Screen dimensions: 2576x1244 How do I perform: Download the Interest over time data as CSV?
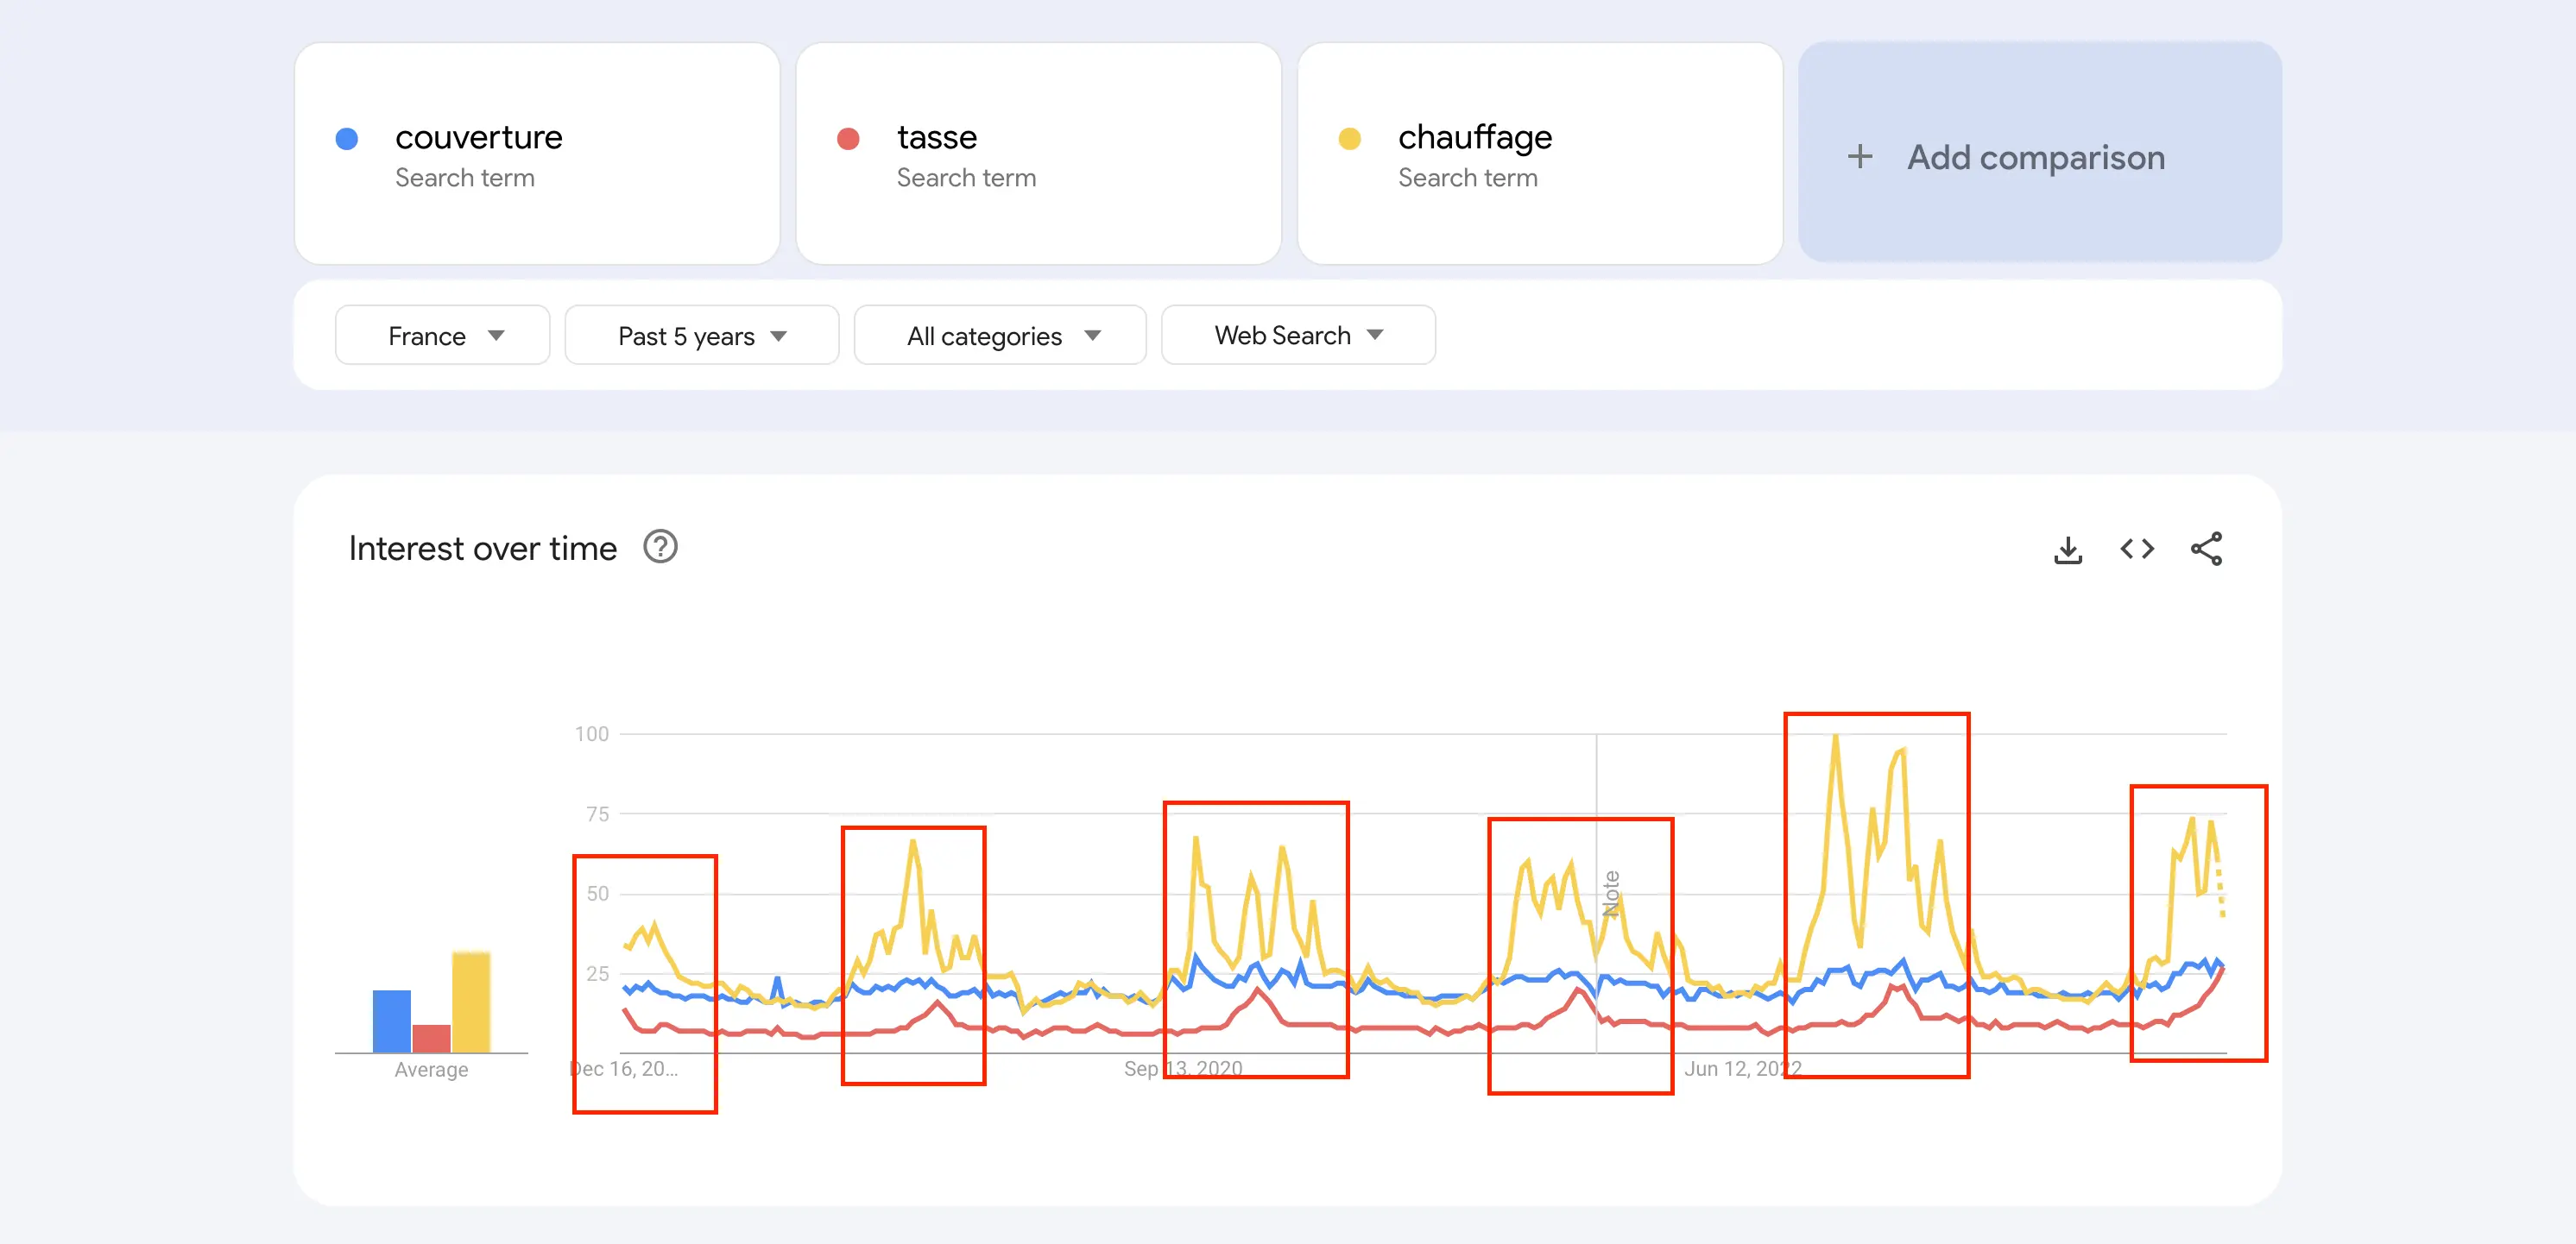click(2067, 549)
